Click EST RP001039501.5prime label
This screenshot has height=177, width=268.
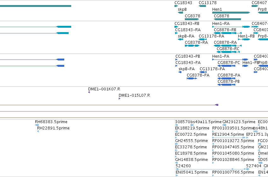pos(233,128)
